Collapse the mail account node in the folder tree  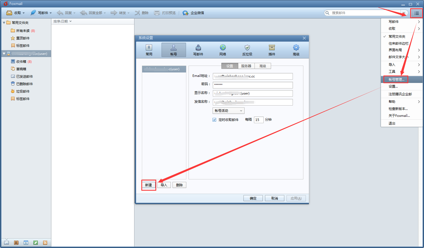[4, 54]
